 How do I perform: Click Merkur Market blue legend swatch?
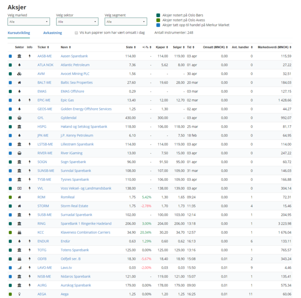click(158, 25)
